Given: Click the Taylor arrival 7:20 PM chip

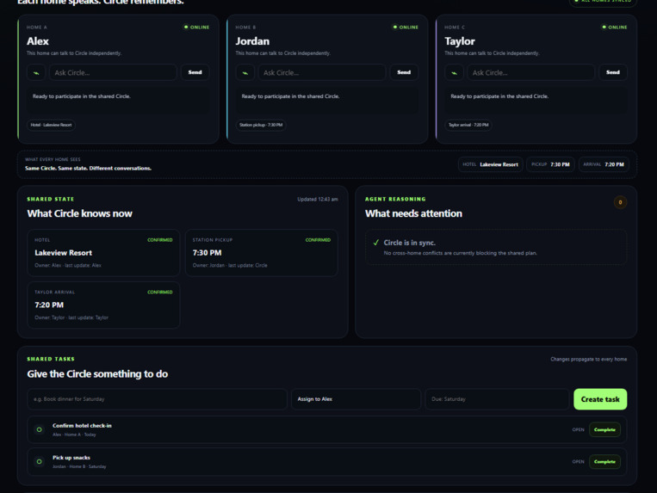Looking at the screenshot, I should 468,125.
